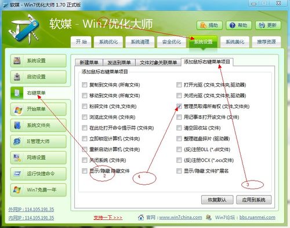The image size is (290, 228).
Task: Enable 在此处打开命令提示符 checkbox
Action: point(85,128)
